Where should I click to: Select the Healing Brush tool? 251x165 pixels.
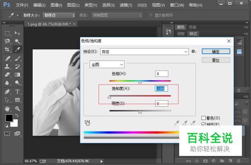(x=7, y=58)
